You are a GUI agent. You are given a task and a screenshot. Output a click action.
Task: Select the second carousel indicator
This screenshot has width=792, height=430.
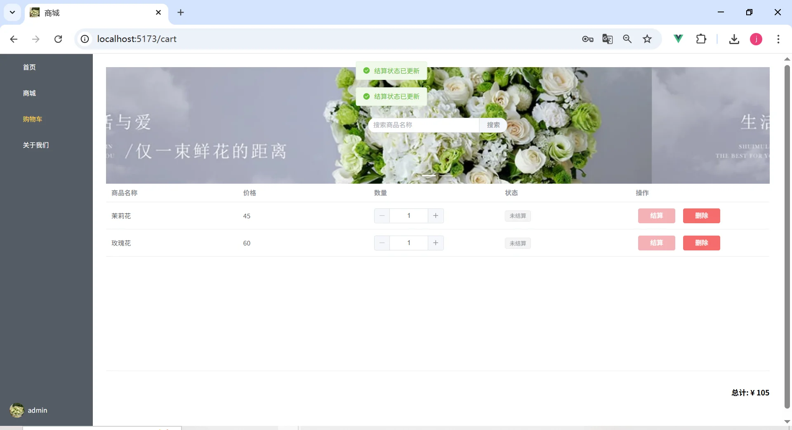coord(446,175)
